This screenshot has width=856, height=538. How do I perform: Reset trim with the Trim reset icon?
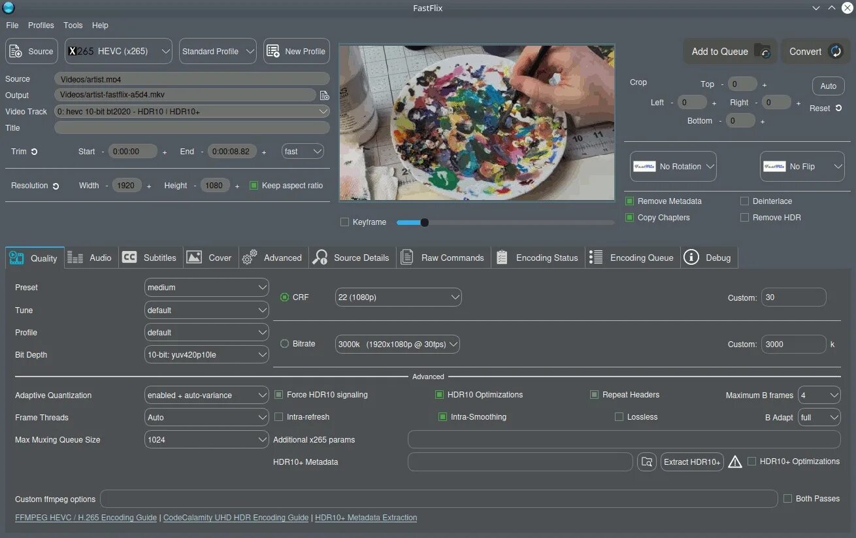tap(35, 152)
